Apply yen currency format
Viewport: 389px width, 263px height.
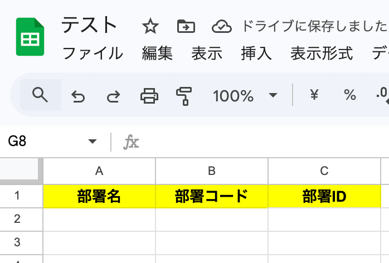click(314, 95)
